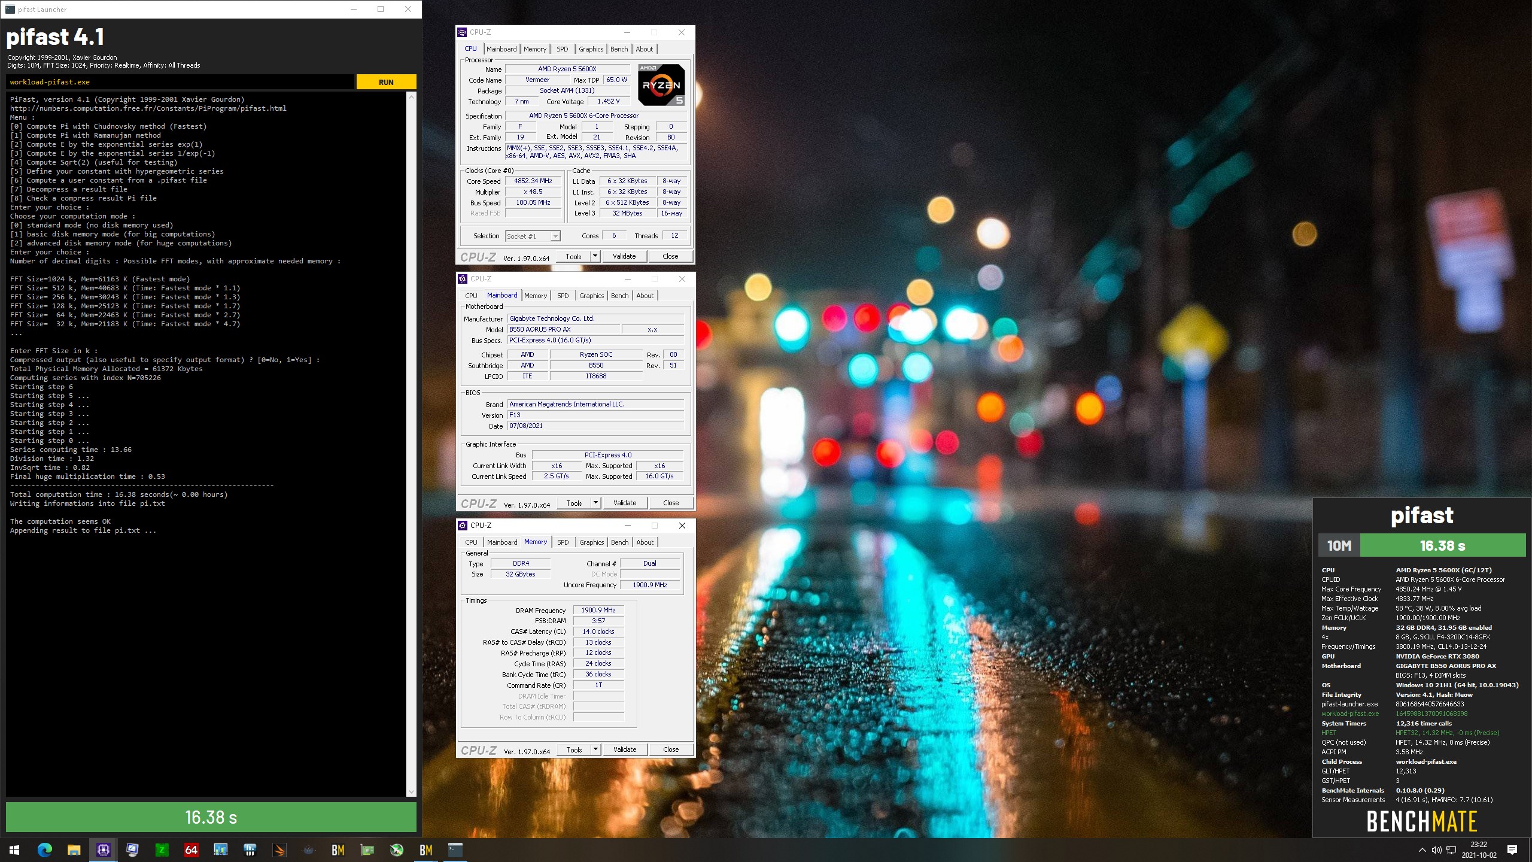
Task: Open the 3DMark orange logo taskbar icon
Action: click(x=279, y=850)
